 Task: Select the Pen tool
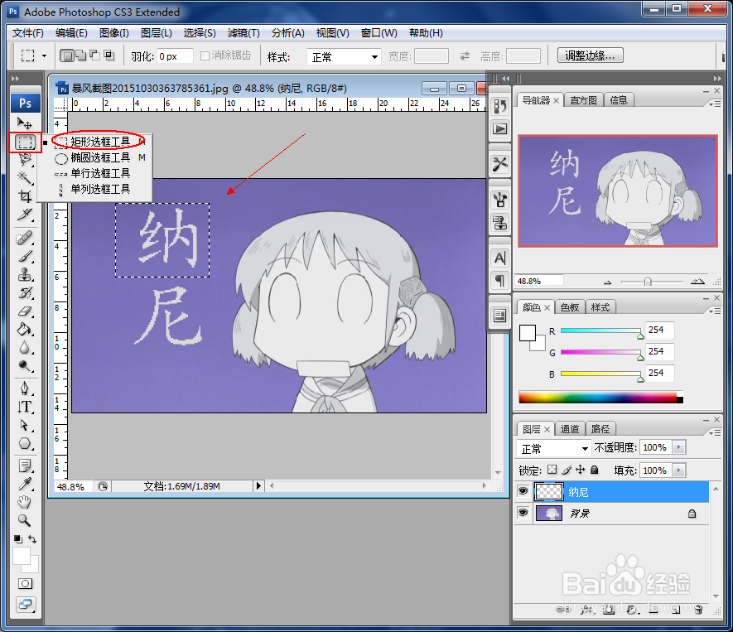(25, 389)
